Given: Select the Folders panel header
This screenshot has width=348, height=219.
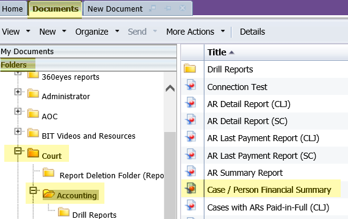Looking at the screenshot, I should tap(89, 65).
